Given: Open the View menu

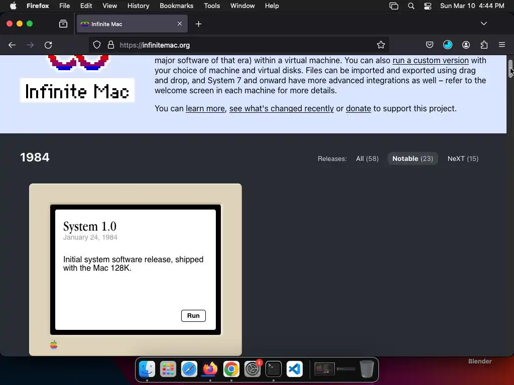Looking at the screenshot, I should click(x=109, y=6).
